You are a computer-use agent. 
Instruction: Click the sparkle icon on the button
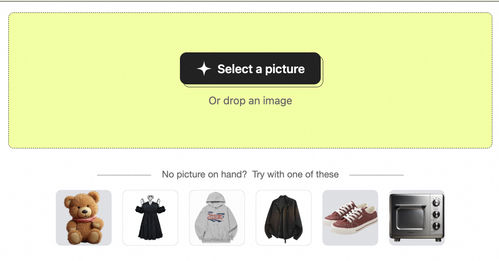pyautogui.click(x=204, y=69)
